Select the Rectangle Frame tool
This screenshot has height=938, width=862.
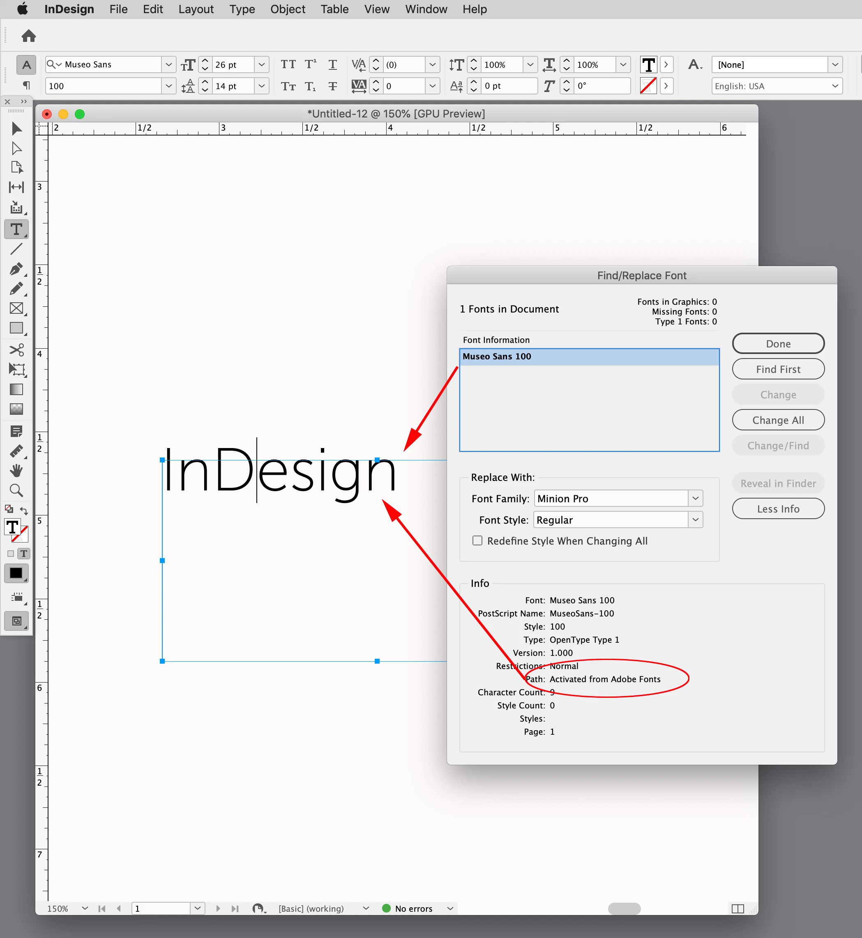click(16, 308)
